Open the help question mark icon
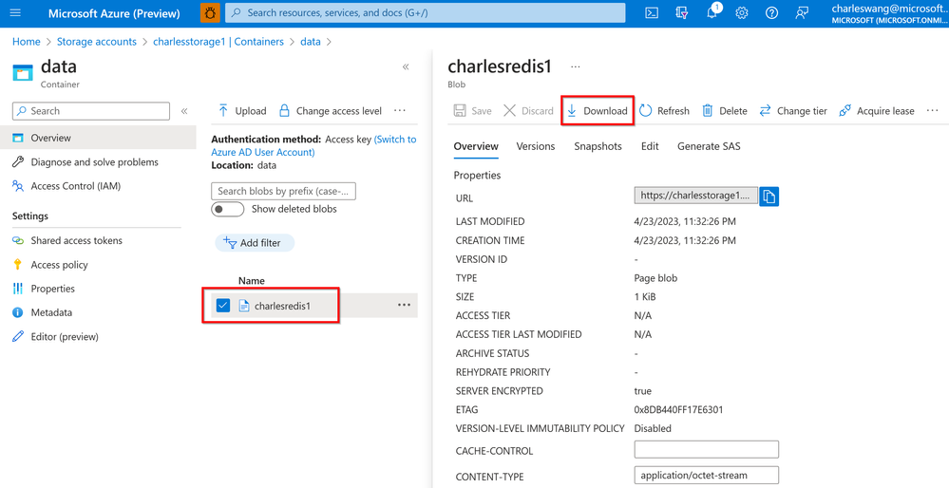949x488 pixels. 771,12
